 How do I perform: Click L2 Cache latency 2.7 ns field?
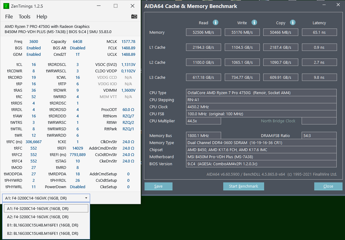coord(319,62)
